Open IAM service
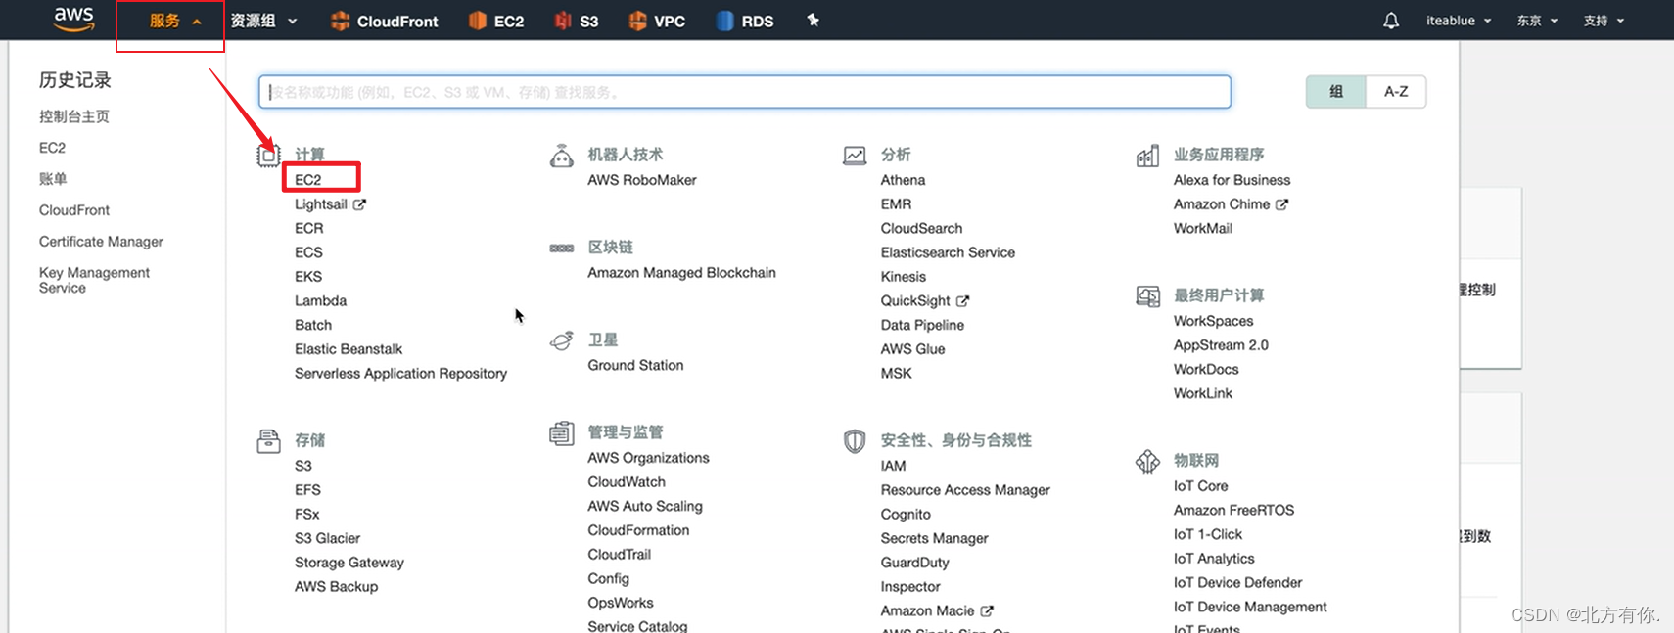 [x=893, y=466]
